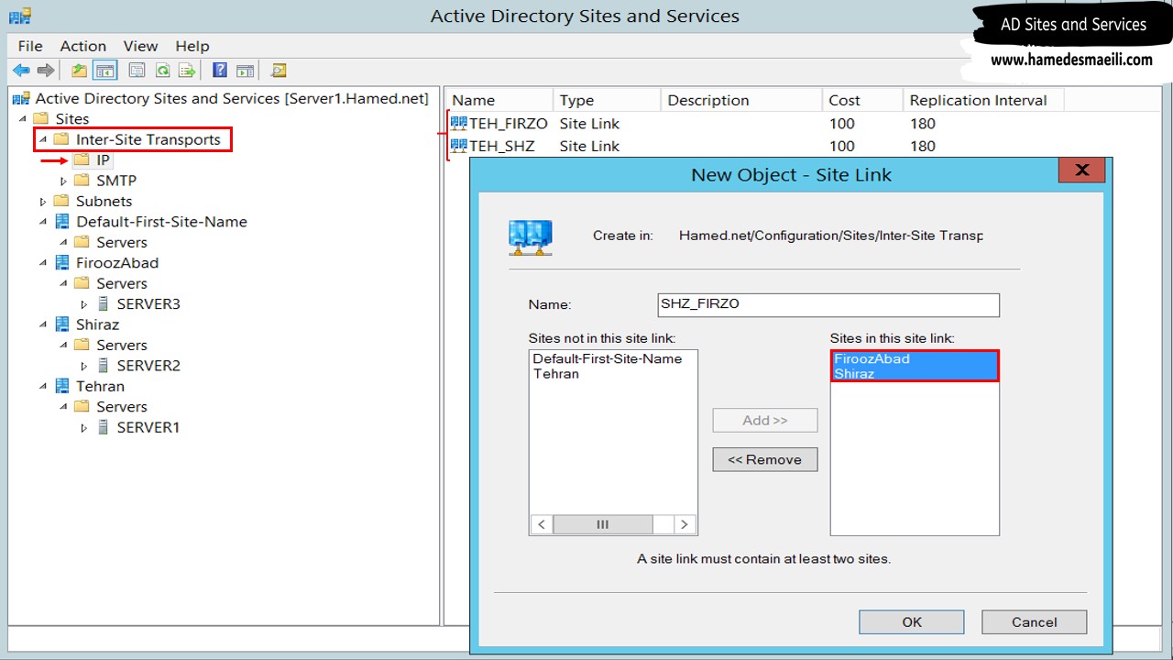Image resolution: width=1173 pixels, height=660 pixels.
Task: Click the Back arrow toolbar icon
Action: point(21,71)
